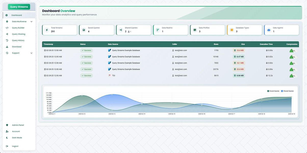Screen dimensions: 307x153
Task: Click the Download arrow icon in sidebar
Action: click(7, 46)
